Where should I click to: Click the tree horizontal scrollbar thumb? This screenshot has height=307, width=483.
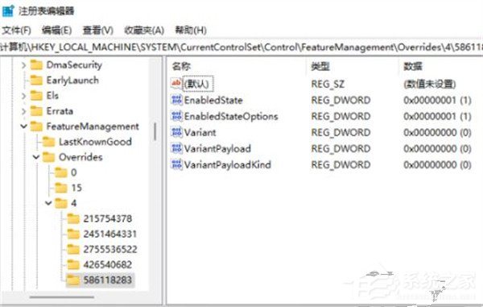click(x=62, y=297)
